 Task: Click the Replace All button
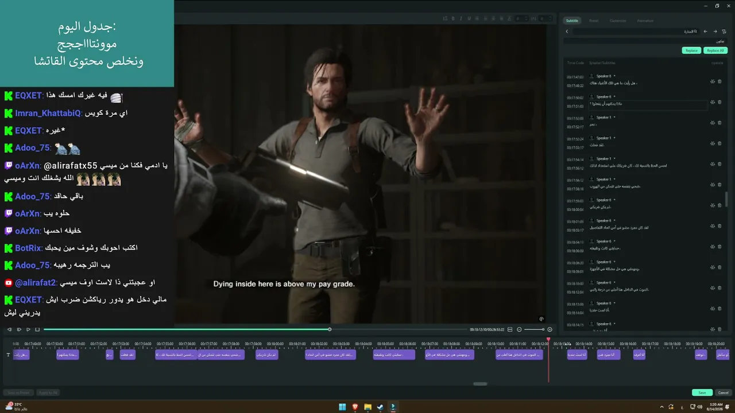coord(715,50)
